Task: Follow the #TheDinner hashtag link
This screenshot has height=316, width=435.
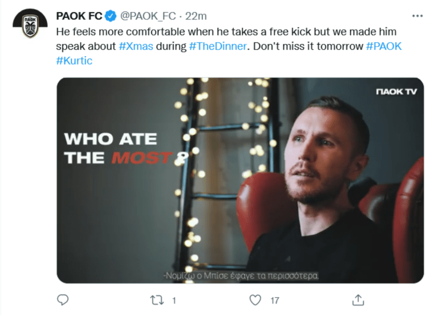Action: click(218, 46)
